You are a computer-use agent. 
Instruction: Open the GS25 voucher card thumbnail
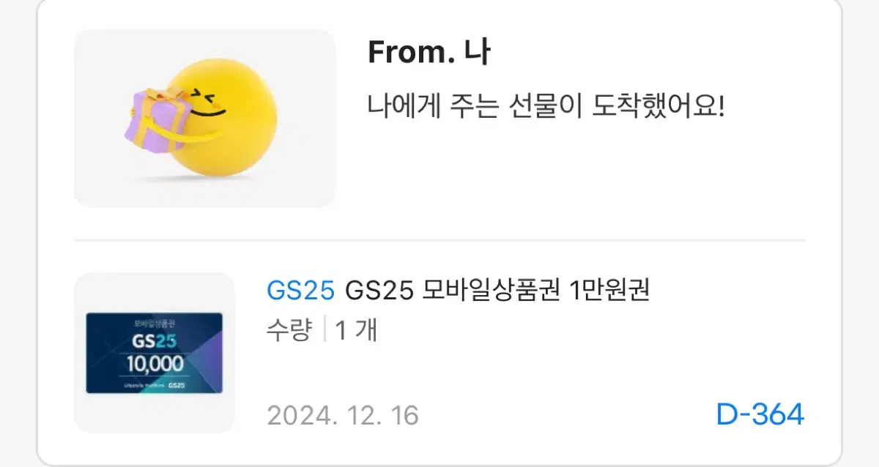tap(155, 353)
